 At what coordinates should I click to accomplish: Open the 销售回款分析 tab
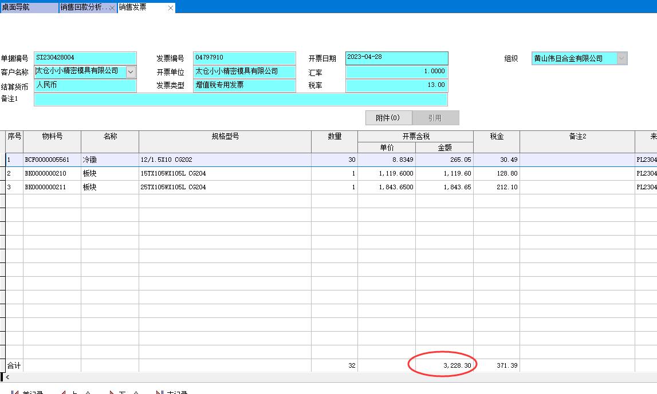tap(83, 7)
